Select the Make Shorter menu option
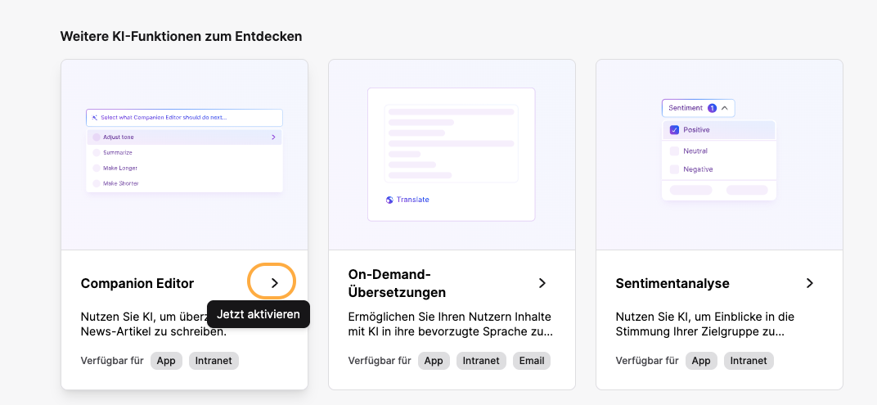Screen dimensions: 877x405 coord(184,183)
